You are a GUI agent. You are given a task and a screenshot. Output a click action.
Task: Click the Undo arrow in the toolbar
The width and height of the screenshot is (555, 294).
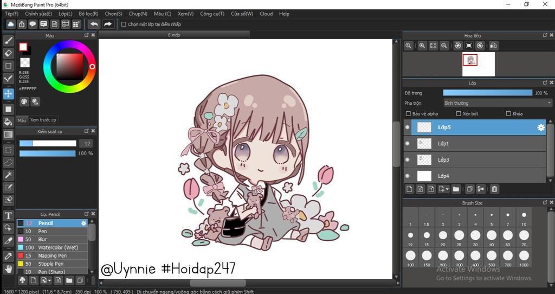pos(94,24)
